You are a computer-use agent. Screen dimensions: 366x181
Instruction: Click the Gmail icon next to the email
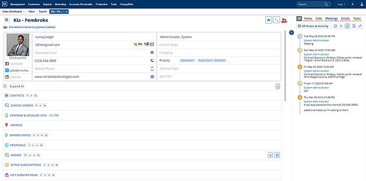pos(140,44)
